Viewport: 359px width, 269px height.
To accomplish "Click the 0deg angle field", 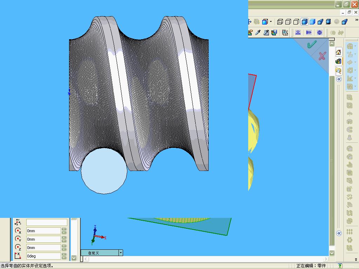I will coord(43,256).
